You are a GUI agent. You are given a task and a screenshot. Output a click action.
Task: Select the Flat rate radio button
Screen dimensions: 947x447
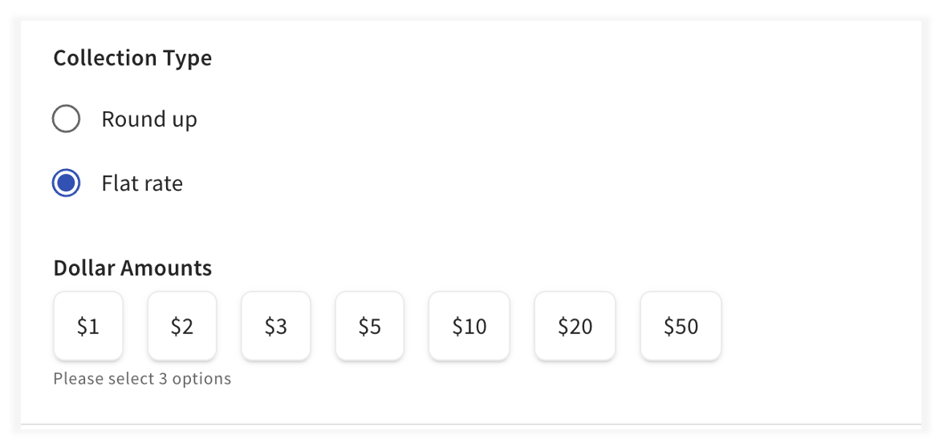click(x=66, y=183)
